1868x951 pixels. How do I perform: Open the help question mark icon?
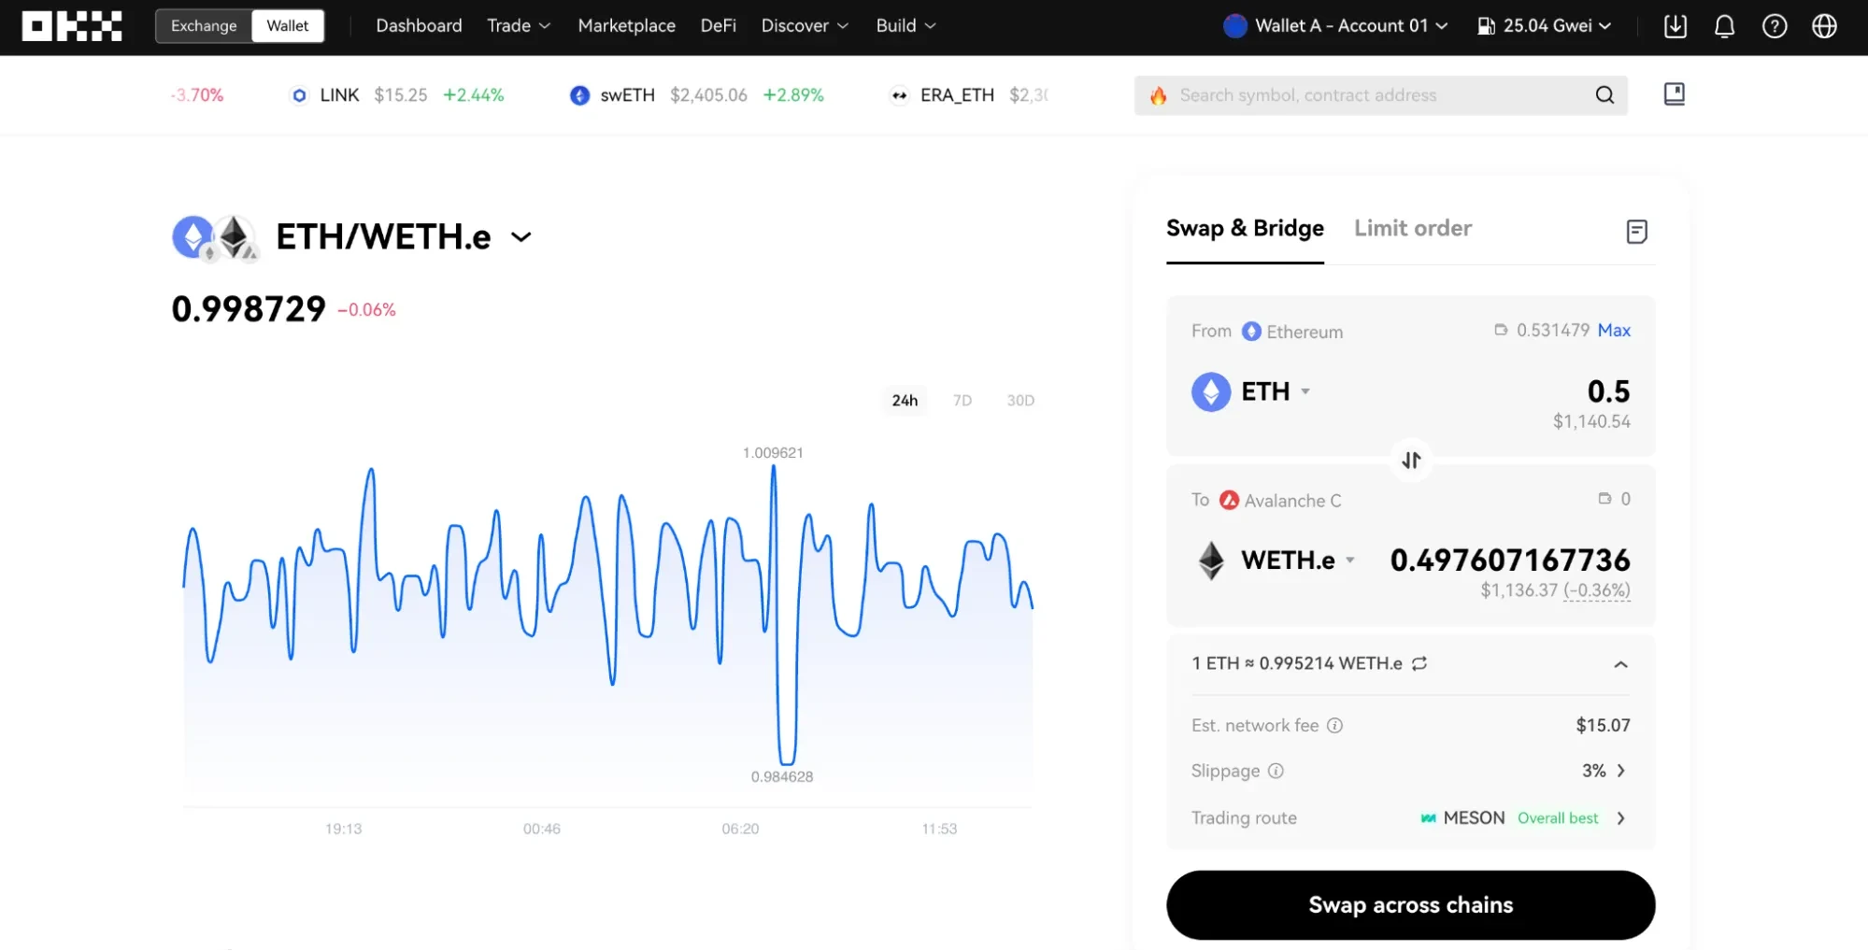[x=1774, y=26]
